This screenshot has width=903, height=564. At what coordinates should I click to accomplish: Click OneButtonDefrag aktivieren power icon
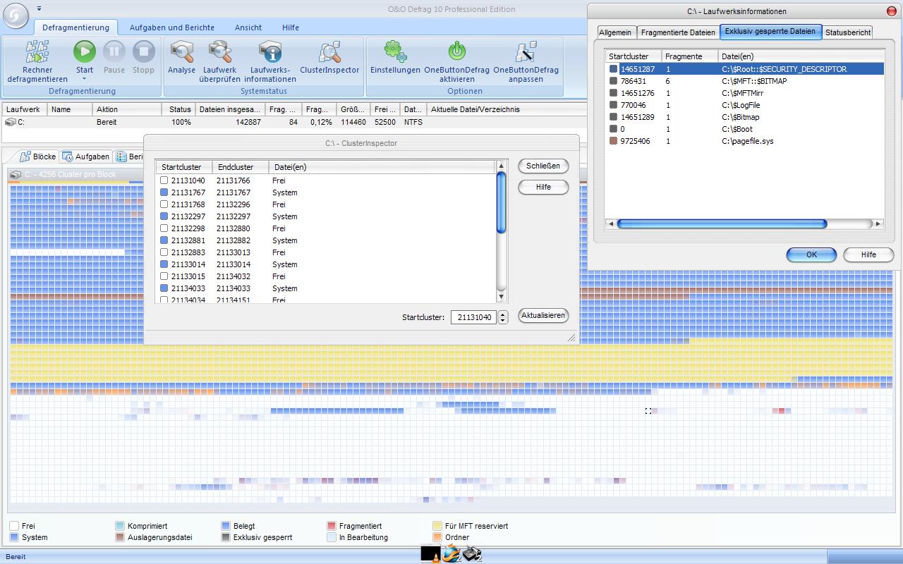[x=456, y=51]
